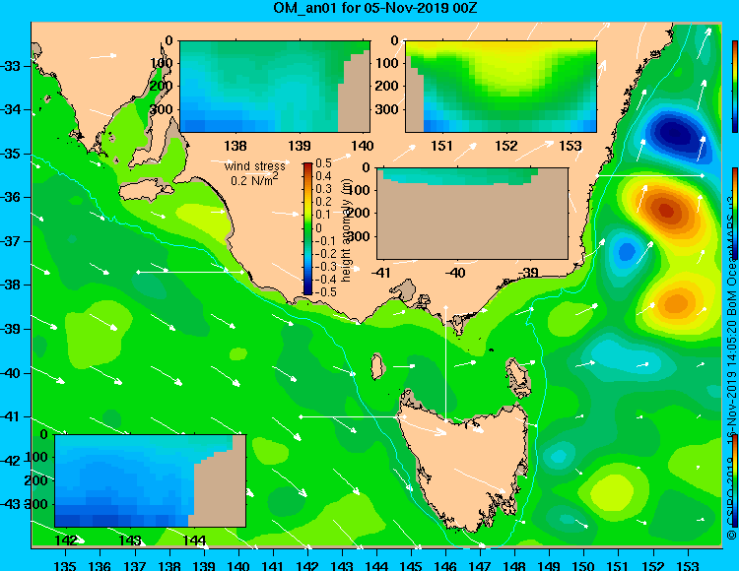The height and width of the screenshot is (571, 739).
Task: Open the depth section inset spanning 138–140
Action: coord(275,87)
